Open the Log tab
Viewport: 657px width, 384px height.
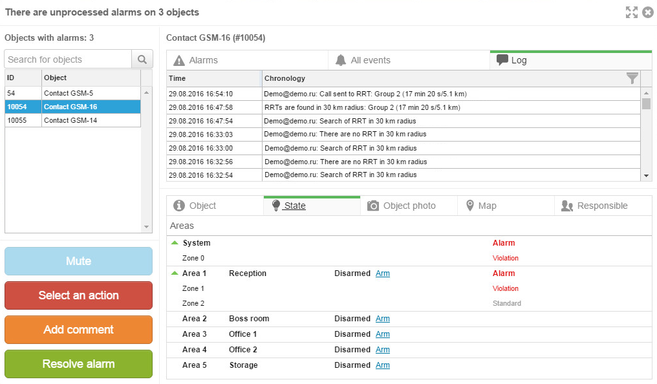(571, 60)
